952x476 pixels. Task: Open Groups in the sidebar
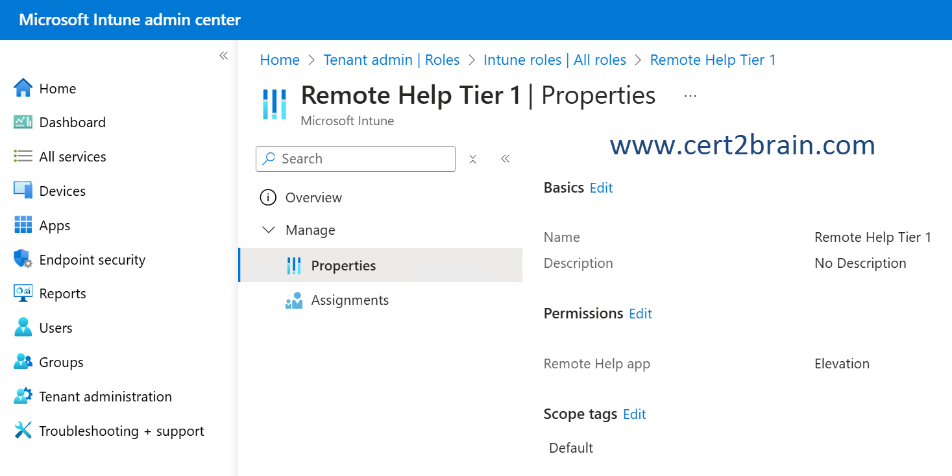click(61, 363)
